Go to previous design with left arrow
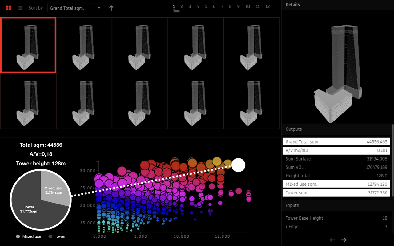This screenshot has height=246, width=394. pos(332,240)
